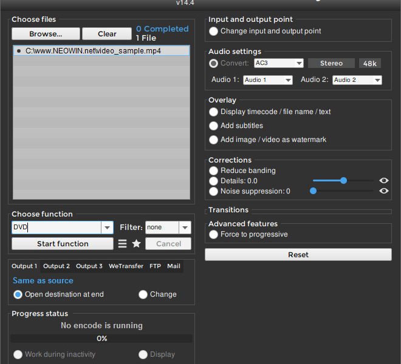Viewport: 401px width, 364px height.
Task: Click the Browse... button
Action: [46, 34]
